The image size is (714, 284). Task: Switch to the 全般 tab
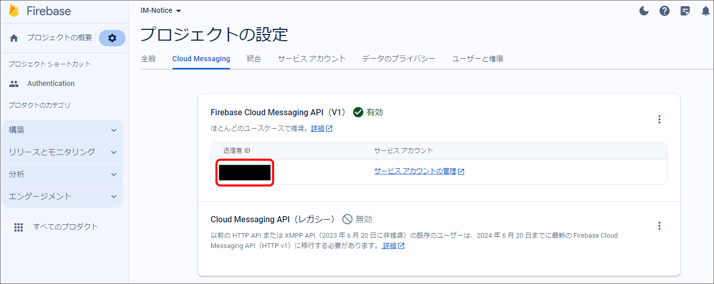(148, 59)
